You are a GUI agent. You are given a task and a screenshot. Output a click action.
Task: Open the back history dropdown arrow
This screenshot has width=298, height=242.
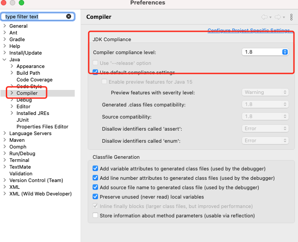[270, 17]
